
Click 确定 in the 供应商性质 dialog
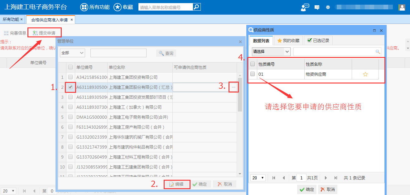click(x=307, y=189)
